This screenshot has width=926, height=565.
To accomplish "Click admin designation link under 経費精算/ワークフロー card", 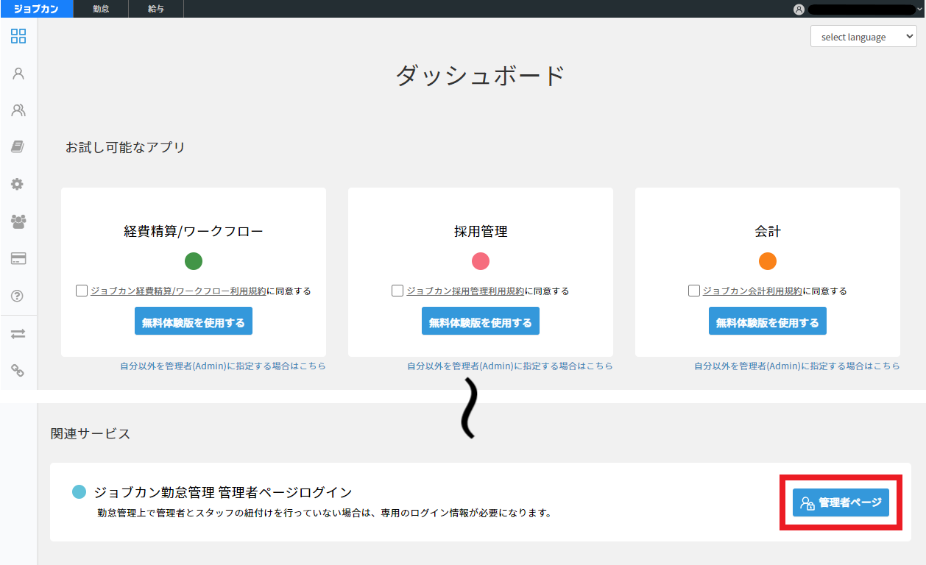I will (x=223, y=366).
